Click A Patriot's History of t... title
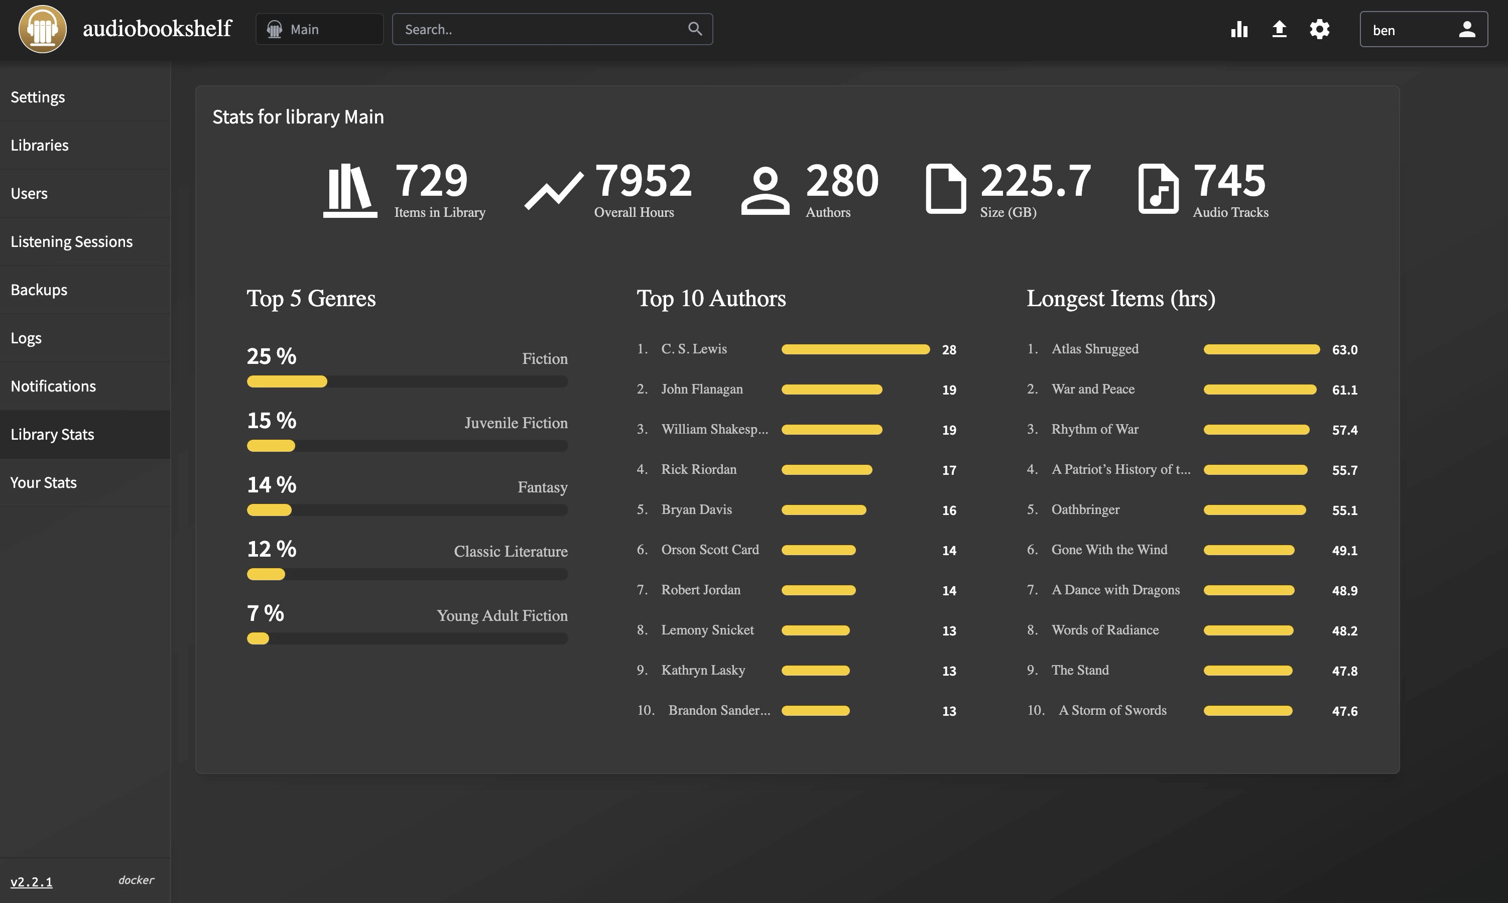This screenshot has height=903, width=1508. [x=1121, y=469]
